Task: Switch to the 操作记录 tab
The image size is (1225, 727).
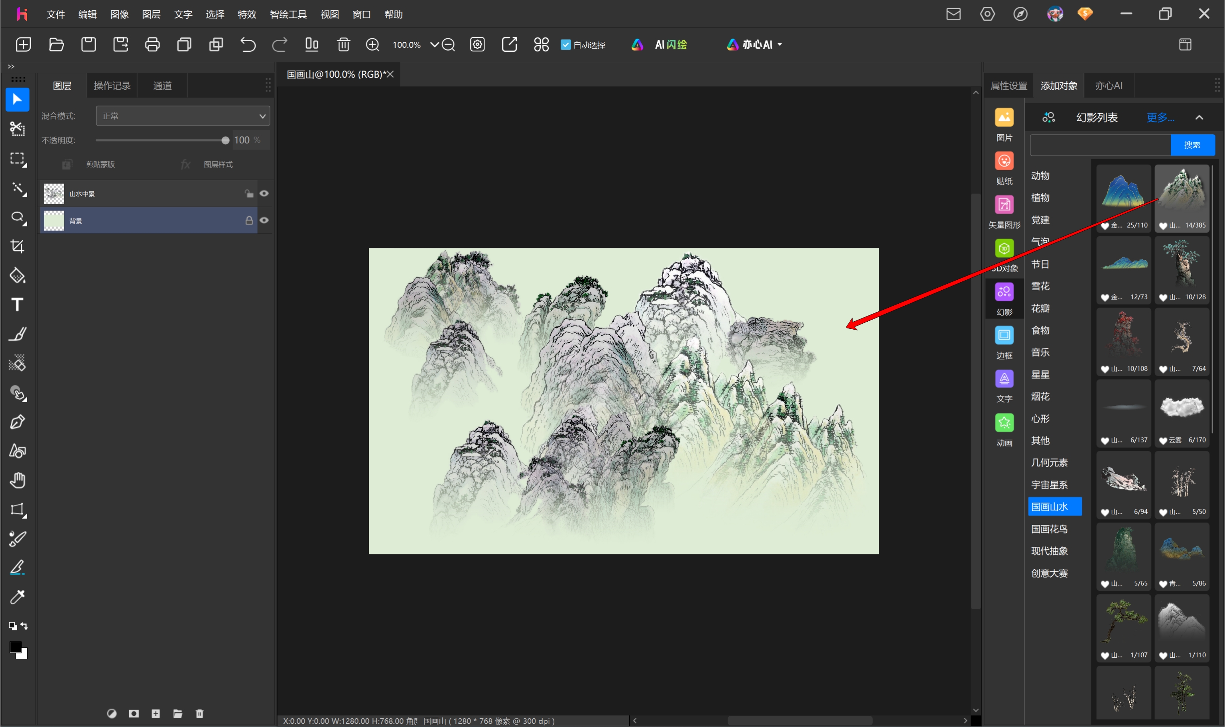Action: 112,86
